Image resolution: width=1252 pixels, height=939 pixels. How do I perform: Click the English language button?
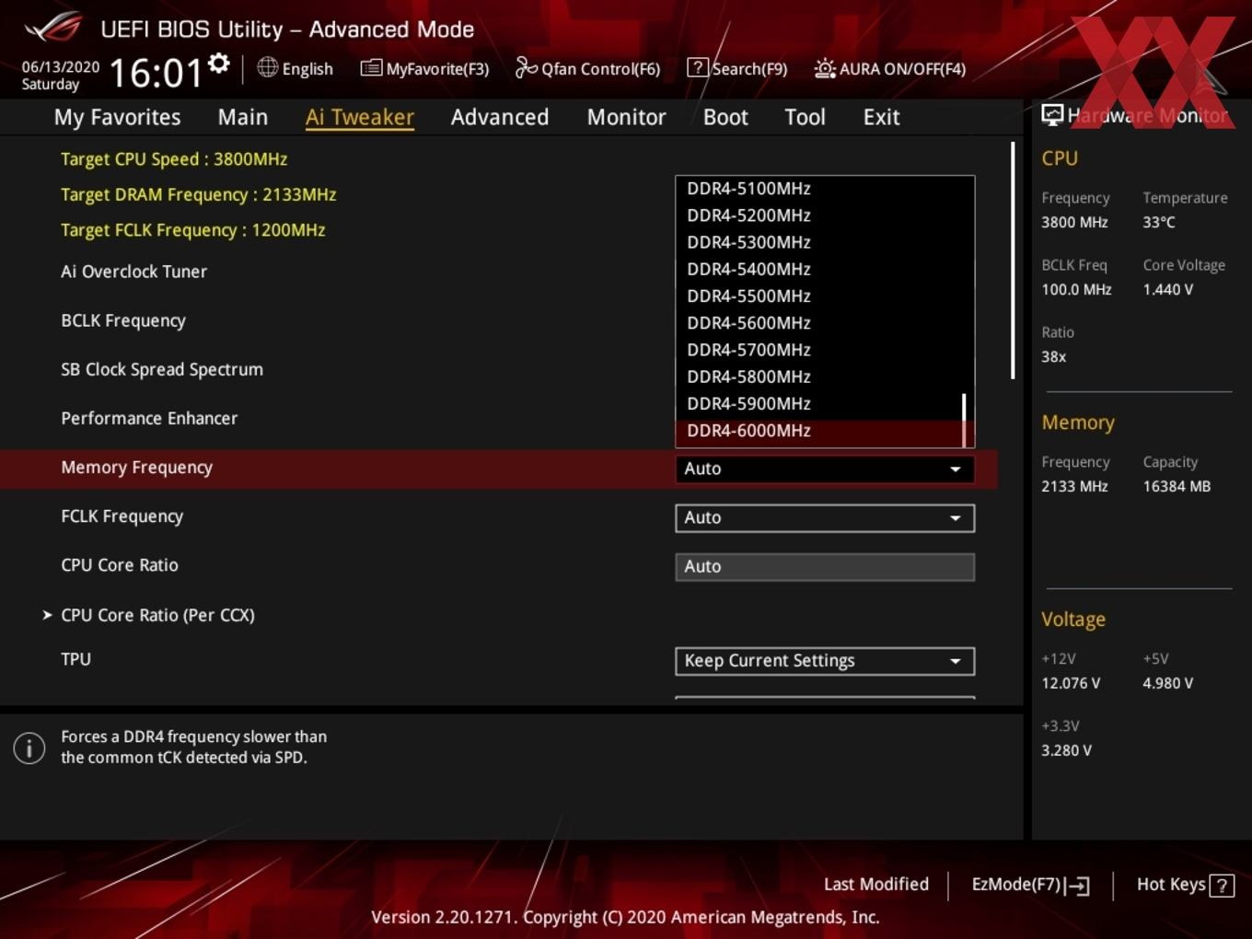point(296,68)
